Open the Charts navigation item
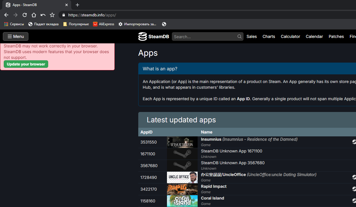356x207 pixels. coord(269,36)
